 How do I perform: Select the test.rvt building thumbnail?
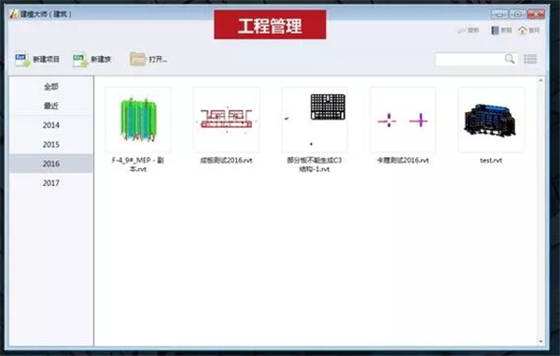point(491,120)
